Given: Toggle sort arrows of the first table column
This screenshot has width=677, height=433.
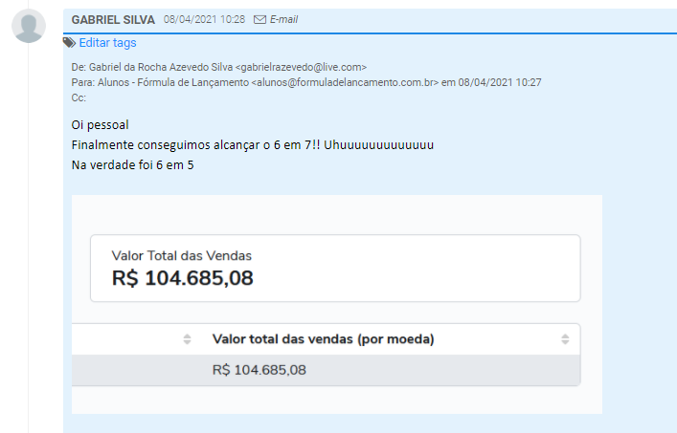Looking at the screenshot, I should point(187,339).
